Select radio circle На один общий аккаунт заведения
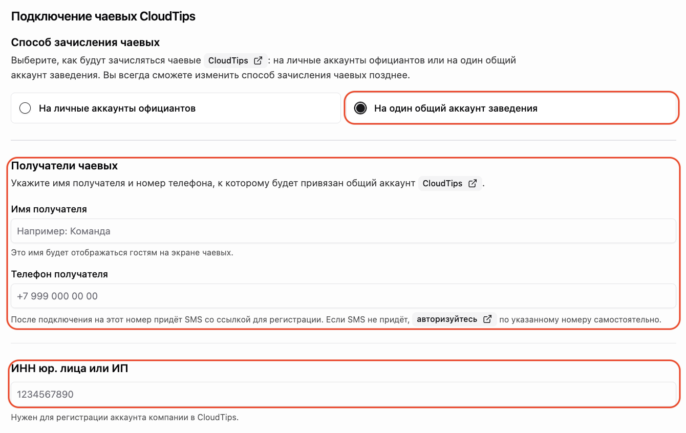This screenshot has width=686, height=433. 360,108
